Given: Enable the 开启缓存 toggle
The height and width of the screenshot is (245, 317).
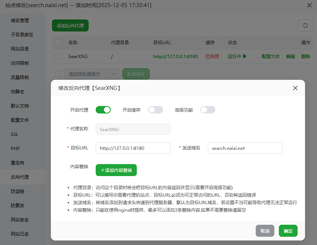Looking at the screenshot, I should 156,110.
